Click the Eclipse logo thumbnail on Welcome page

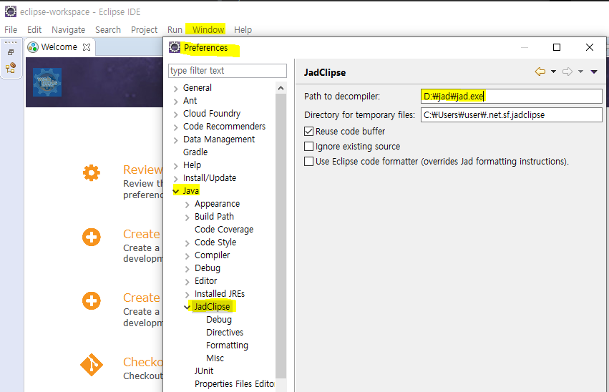point(47,82)
